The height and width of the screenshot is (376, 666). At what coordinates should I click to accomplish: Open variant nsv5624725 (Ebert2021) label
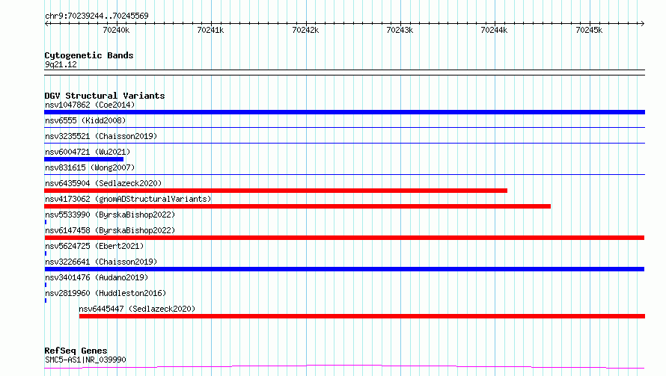coord(94,246)
